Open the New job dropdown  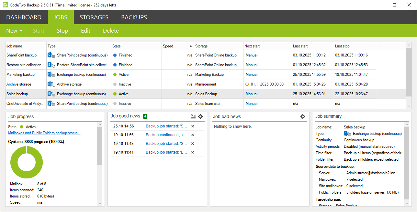pyautogui.click(x=14, y=31)
